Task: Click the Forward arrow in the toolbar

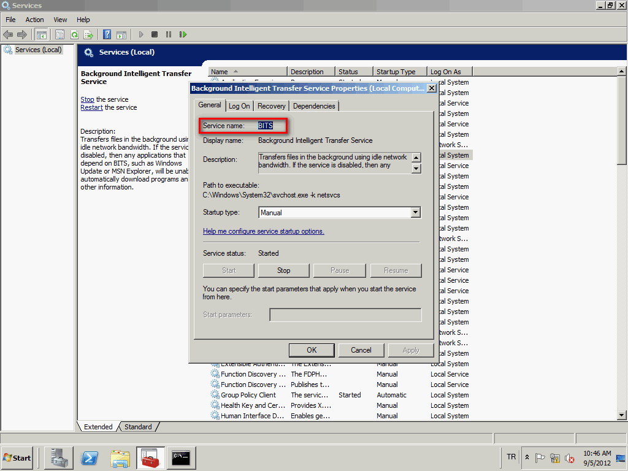Action: pos(22,35)
